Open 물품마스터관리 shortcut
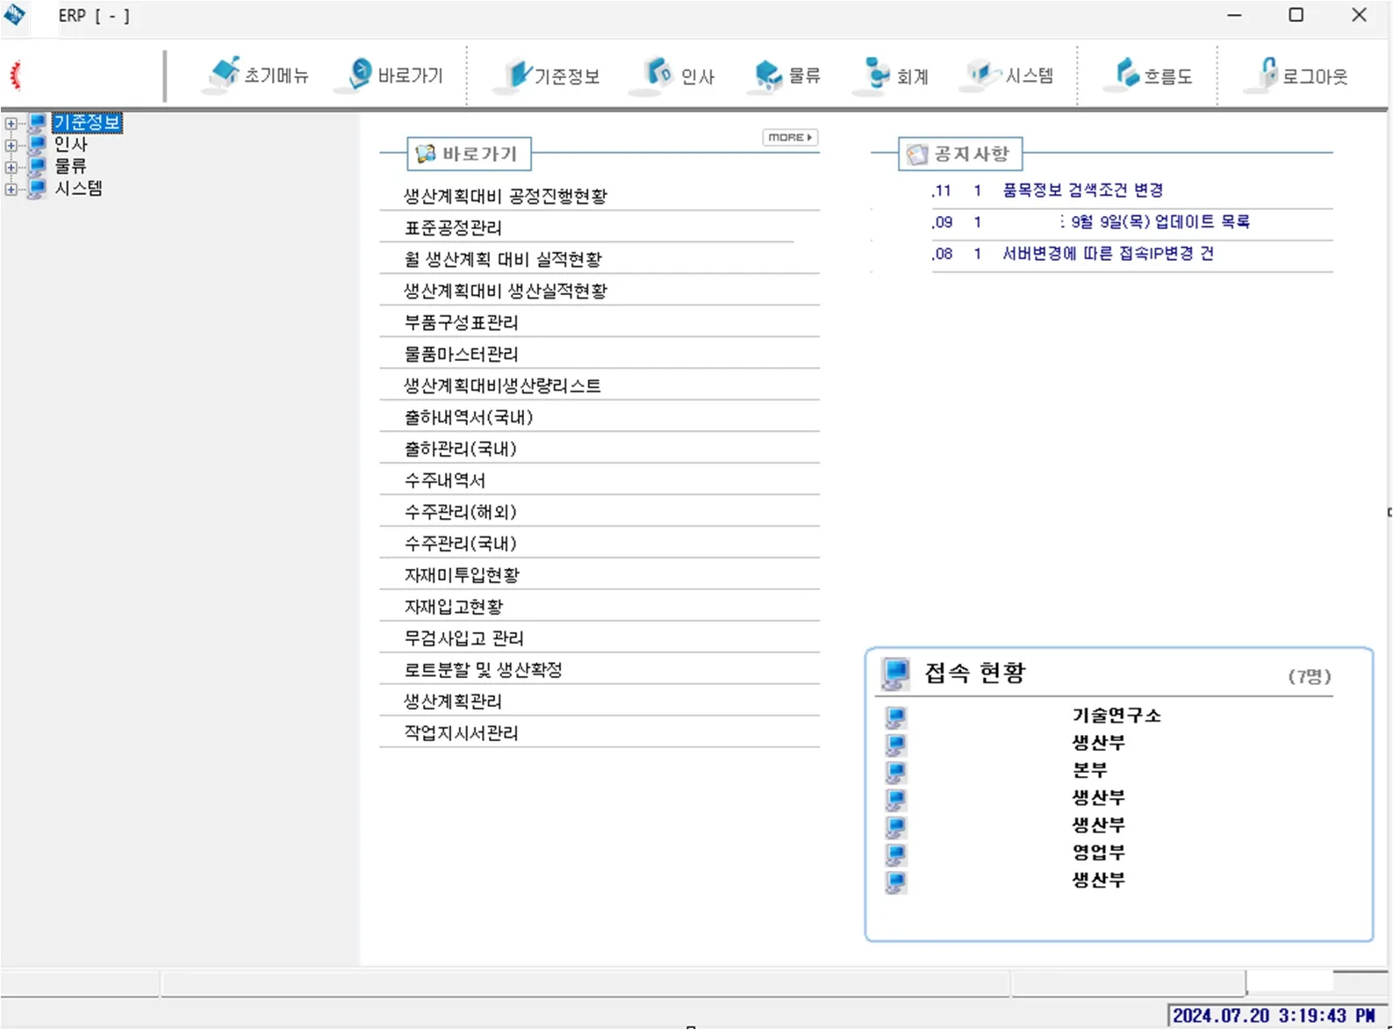1393x1030 pixels. click(x=461, y=354)
